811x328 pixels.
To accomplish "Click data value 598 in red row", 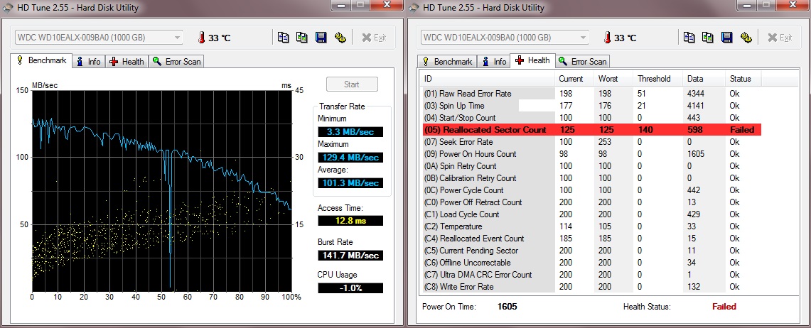I will [x=694, y=130].
